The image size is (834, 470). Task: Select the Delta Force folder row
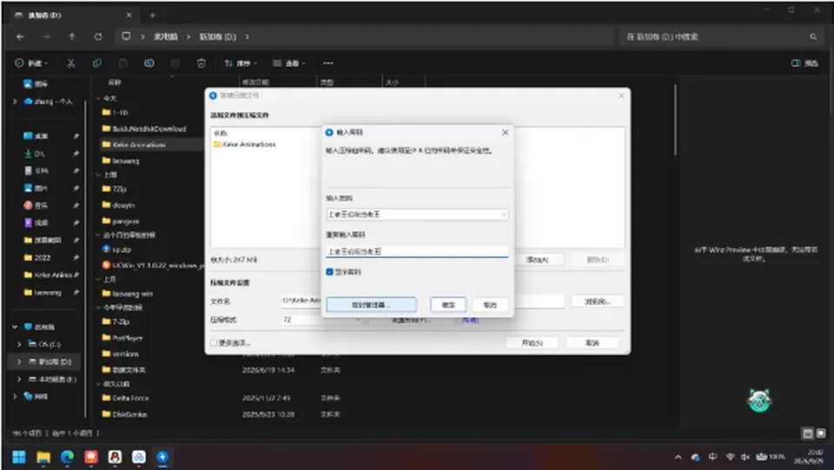pyautogui.click(x=125, y=398)
